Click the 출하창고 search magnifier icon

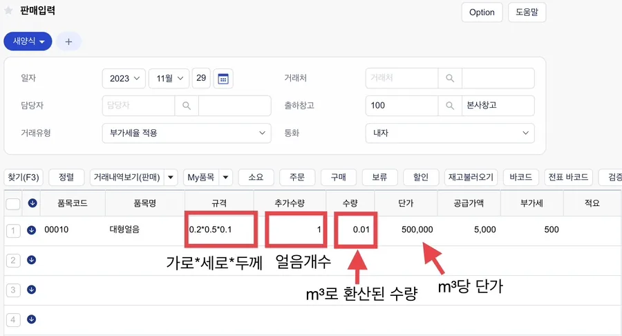(x=450, y=106)
